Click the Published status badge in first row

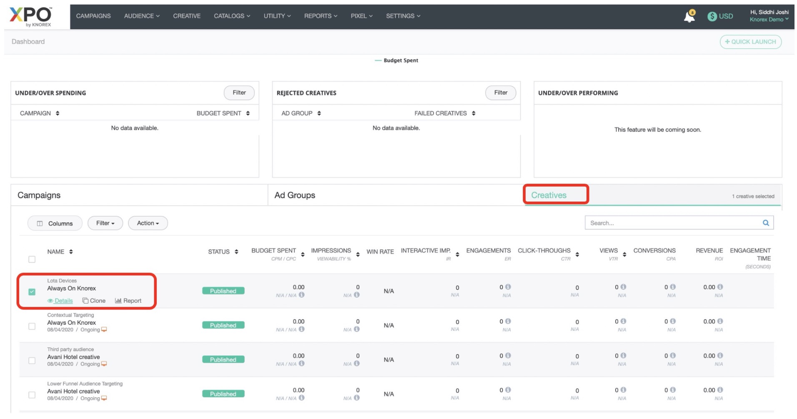click(223, 291)
